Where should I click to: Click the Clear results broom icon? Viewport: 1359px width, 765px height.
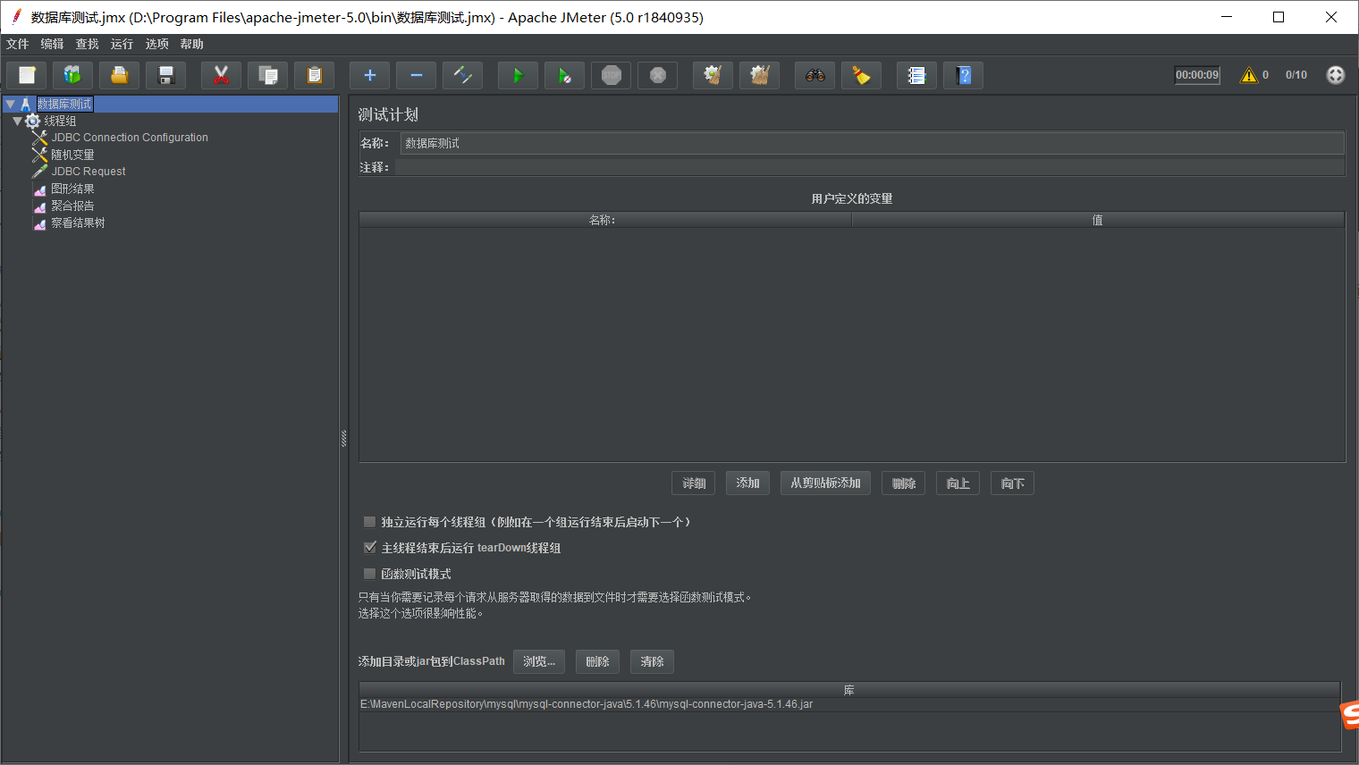pos(713,76)
